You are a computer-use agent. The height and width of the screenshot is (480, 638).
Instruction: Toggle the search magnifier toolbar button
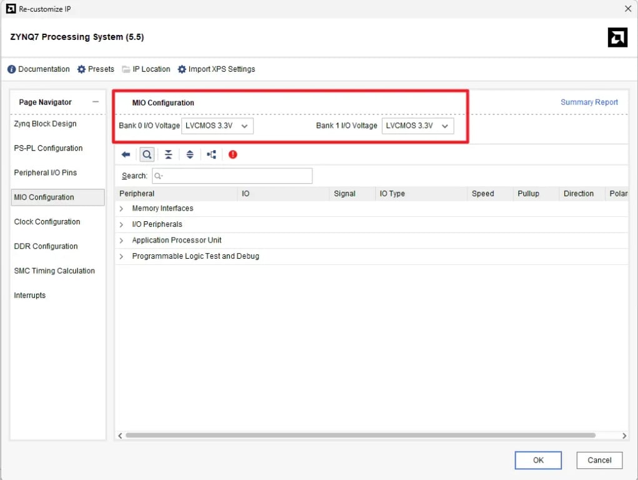pyautogui.click(x=147, y=155)
